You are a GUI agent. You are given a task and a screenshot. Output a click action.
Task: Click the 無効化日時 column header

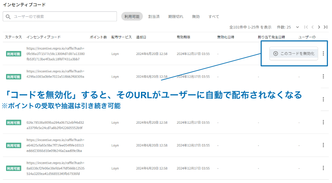point(226,37)
